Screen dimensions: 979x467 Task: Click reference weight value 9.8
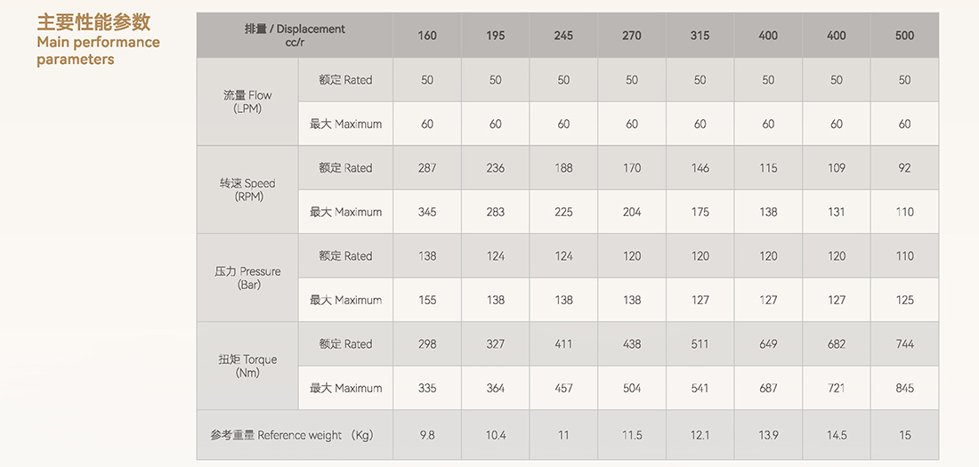(427, 435)
